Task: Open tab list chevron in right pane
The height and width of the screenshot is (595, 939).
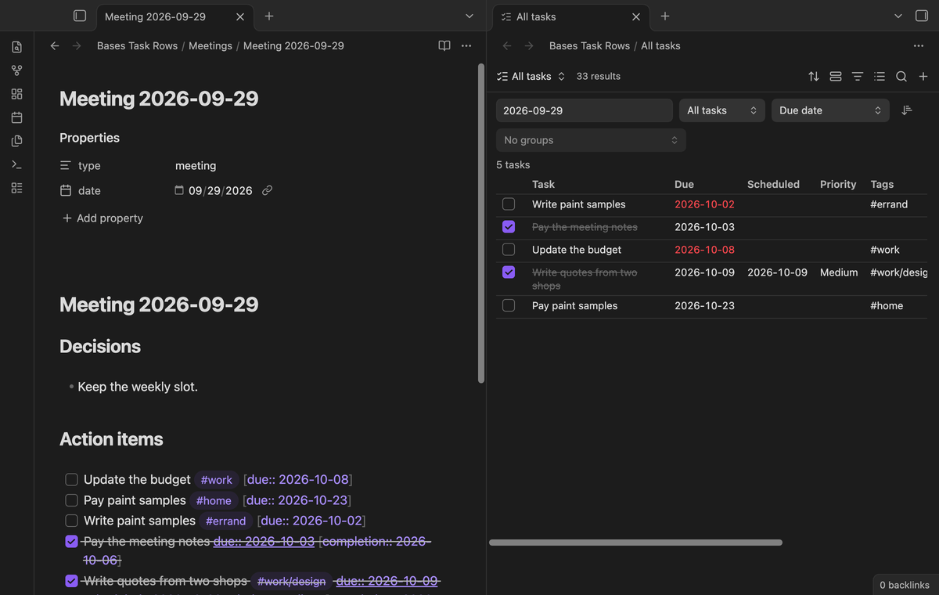Action: pos(898,16)
